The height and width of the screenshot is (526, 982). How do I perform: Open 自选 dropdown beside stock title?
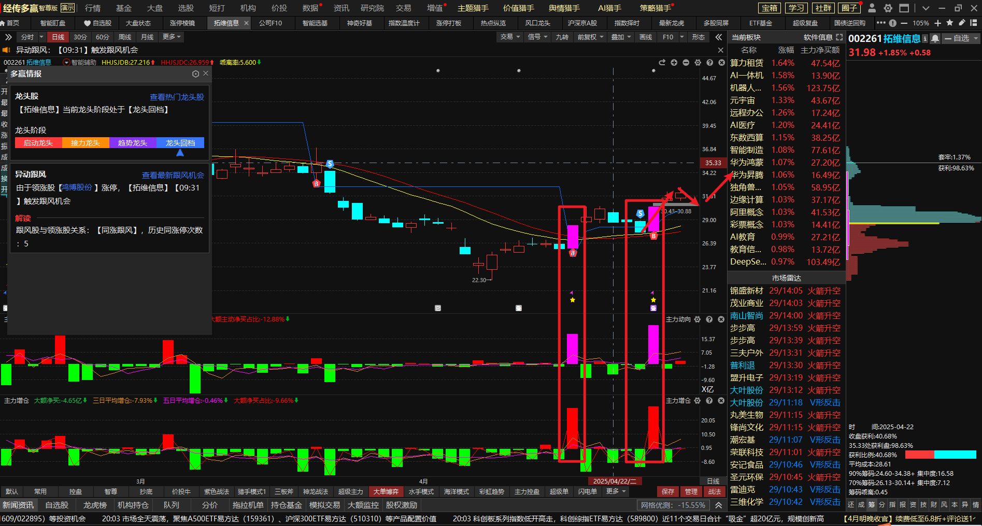961,39
